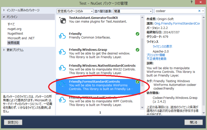
Task: Select the Friendly.Windows.NativeStandardControls package title
Action: pos(102,66)
